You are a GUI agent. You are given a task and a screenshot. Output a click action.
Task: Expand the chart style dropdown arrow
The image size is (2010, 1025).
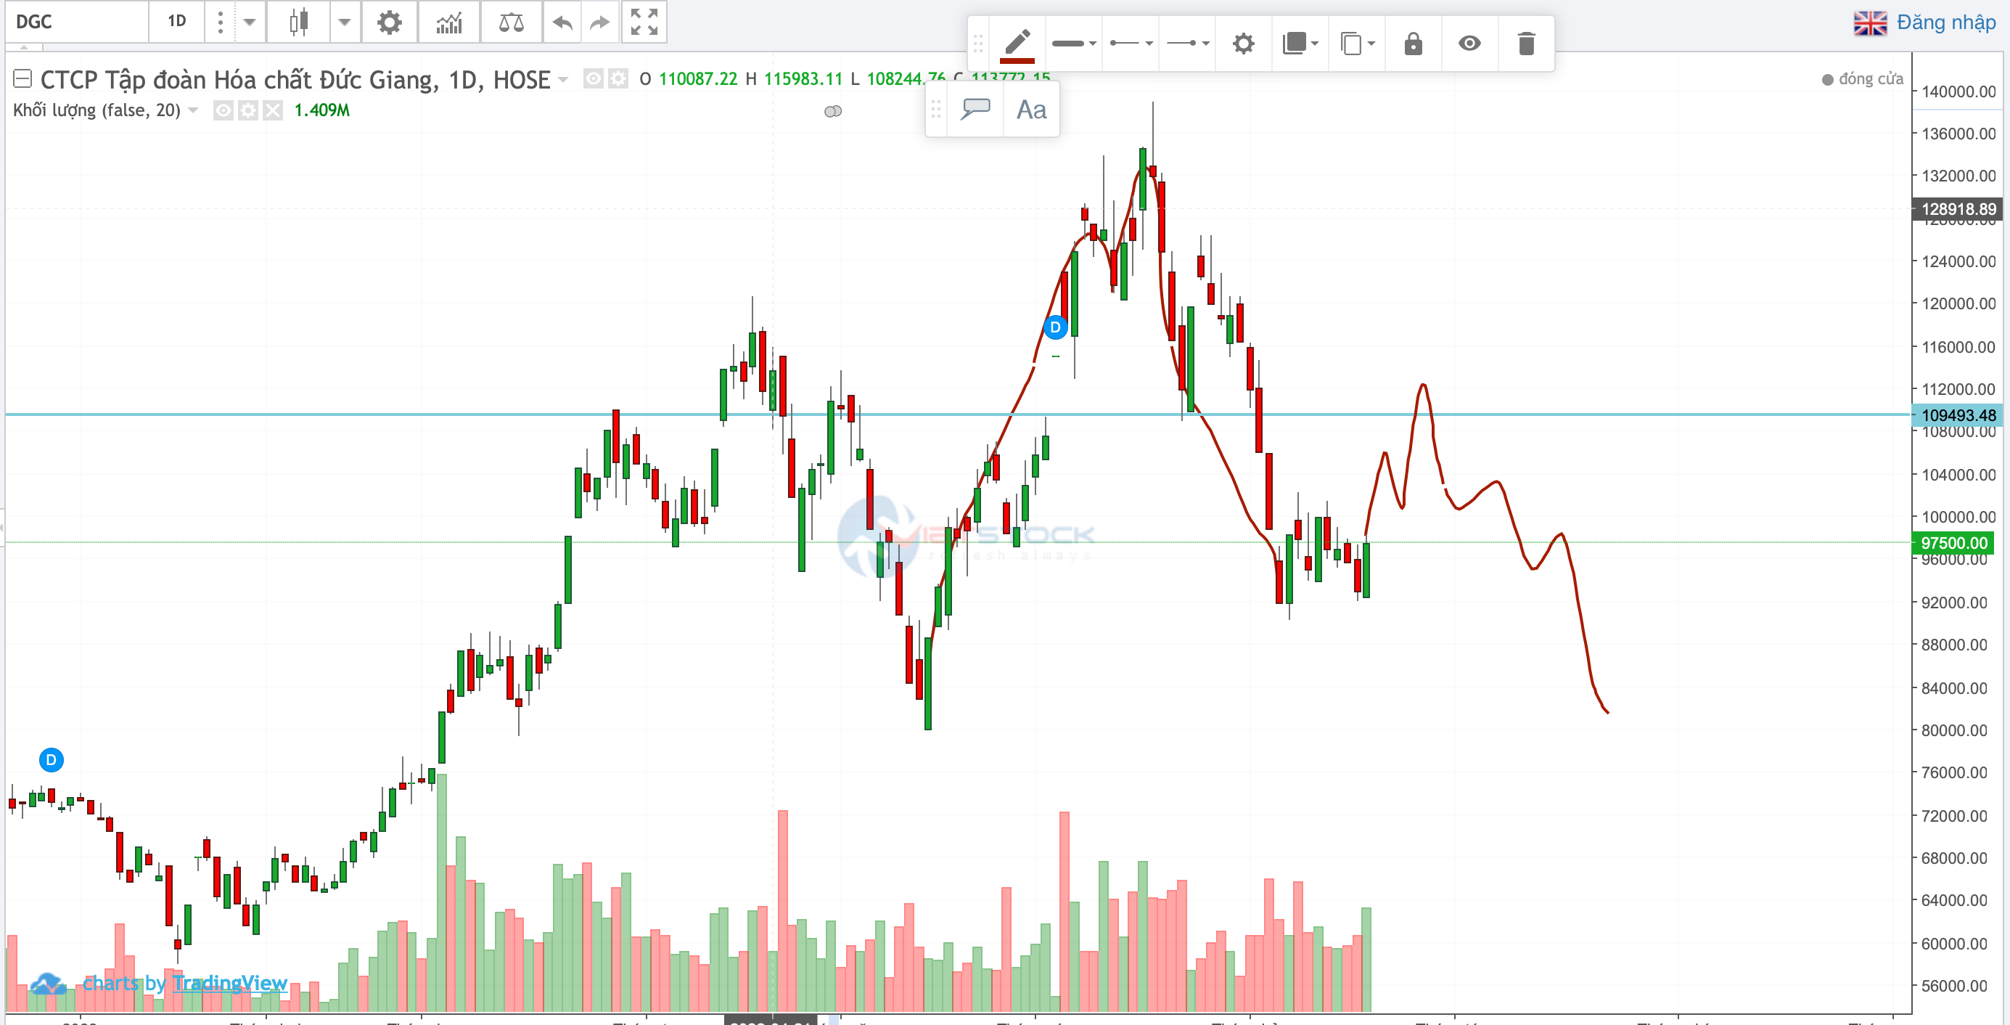click(x=344, y=21)
